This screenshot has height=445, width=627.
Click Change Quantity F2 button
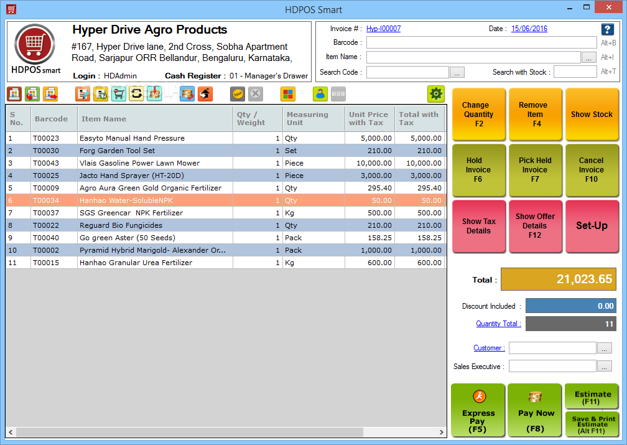click(479, 115)
